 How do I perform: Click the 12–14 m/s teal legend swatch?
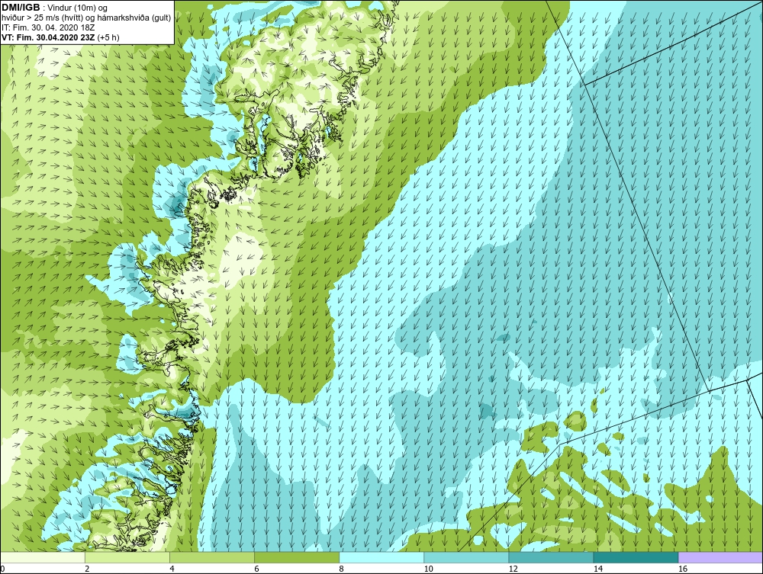[x=551, y=557]
